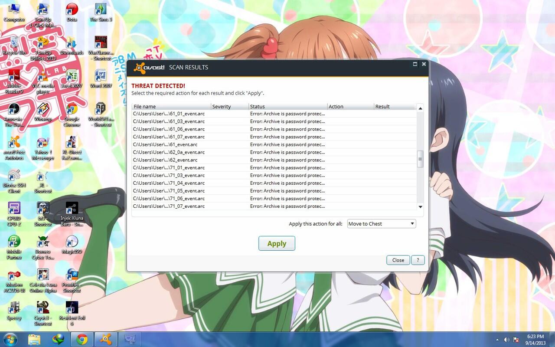
Task: Click the Close button in scan results
Action: [x=398, y=260]
